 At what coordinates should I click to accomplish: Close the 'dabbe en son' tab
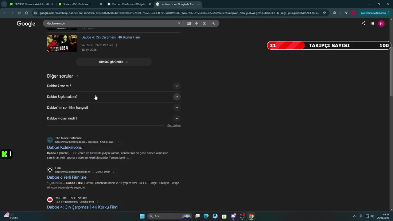199,4
